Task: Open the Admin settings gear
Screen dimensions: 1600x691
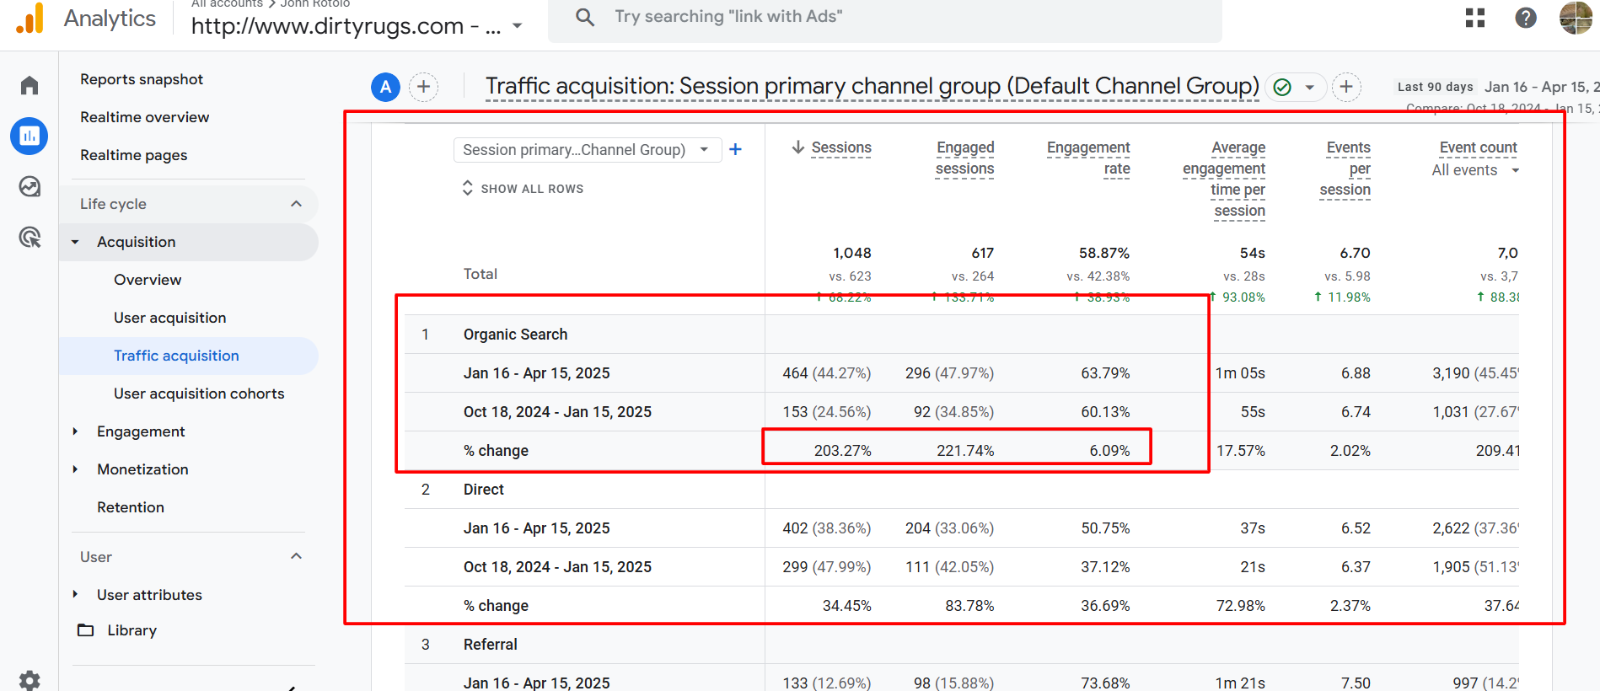Action: pos(30,680)
